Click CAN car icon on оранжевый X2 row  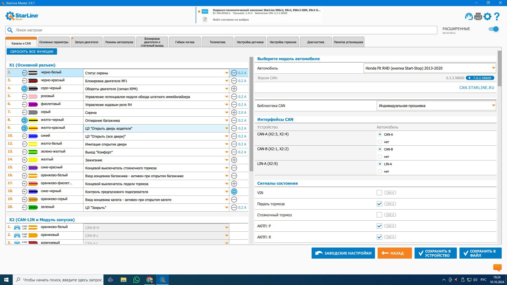(x=17, y=235)
